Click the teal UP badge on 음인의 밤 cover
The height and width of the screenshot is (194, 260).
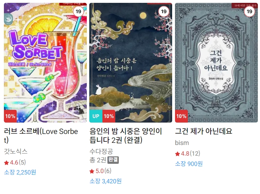(96, 116)
